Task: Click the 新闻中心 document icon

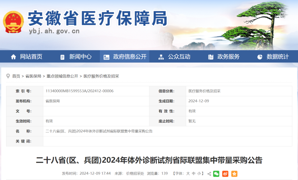Action: [62, 57]
